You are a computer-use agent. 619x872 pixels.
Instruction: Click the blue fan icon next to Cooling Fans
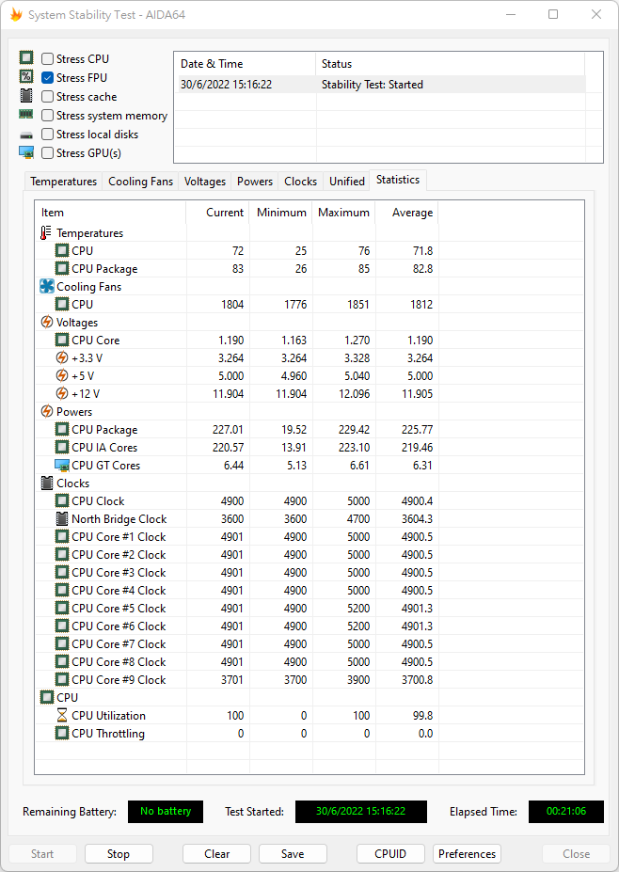point(47,286)
